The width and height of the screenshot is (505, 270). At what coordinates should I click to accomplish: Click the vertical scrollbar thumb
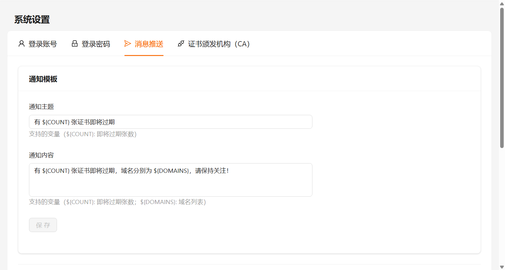tap(502, 77)
